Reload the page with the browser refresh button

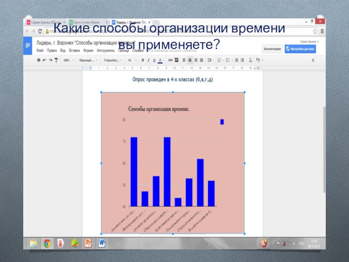click(x=40, y=31)
